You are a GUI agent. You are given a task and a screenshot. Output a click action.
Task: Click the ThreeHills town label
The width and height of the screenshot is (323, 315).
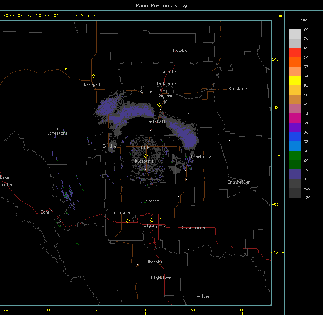tap(200, 156)
